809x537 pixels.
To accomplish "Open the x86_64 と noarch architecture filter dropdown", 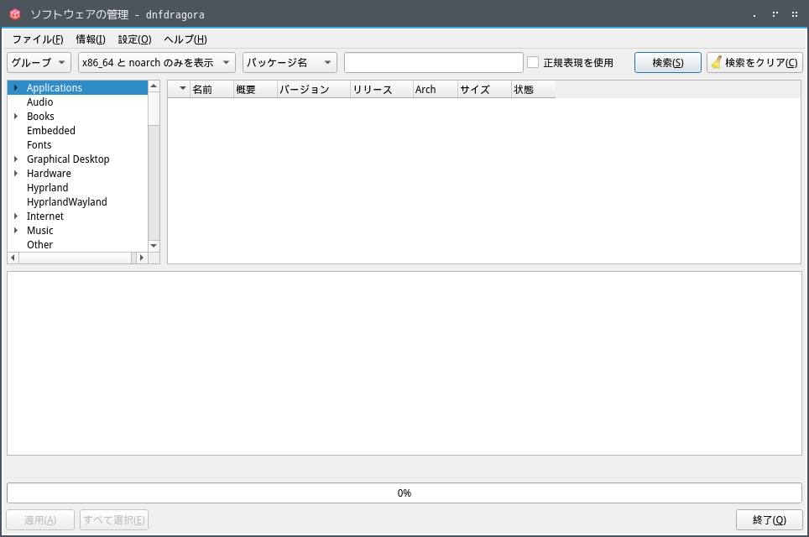I will [x=157, y=62].
